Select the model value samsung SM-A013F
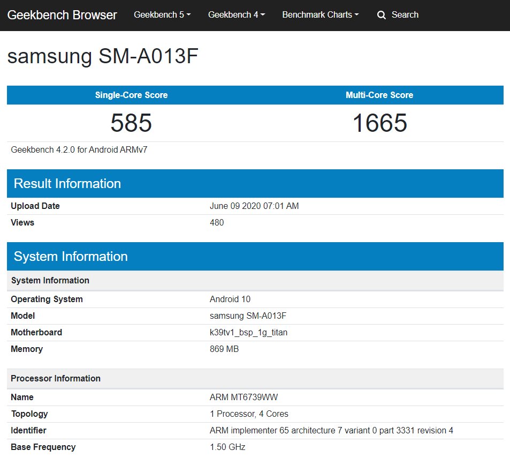Screen dimensions: 510x465 (248, 316)
